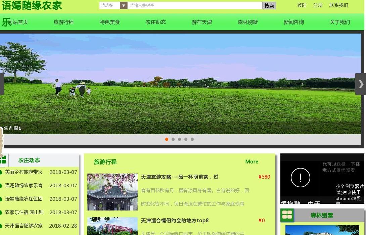Screen dimensions: 366x235
Task: Open the 注册 register link
Action: click(x=318, y=5)
